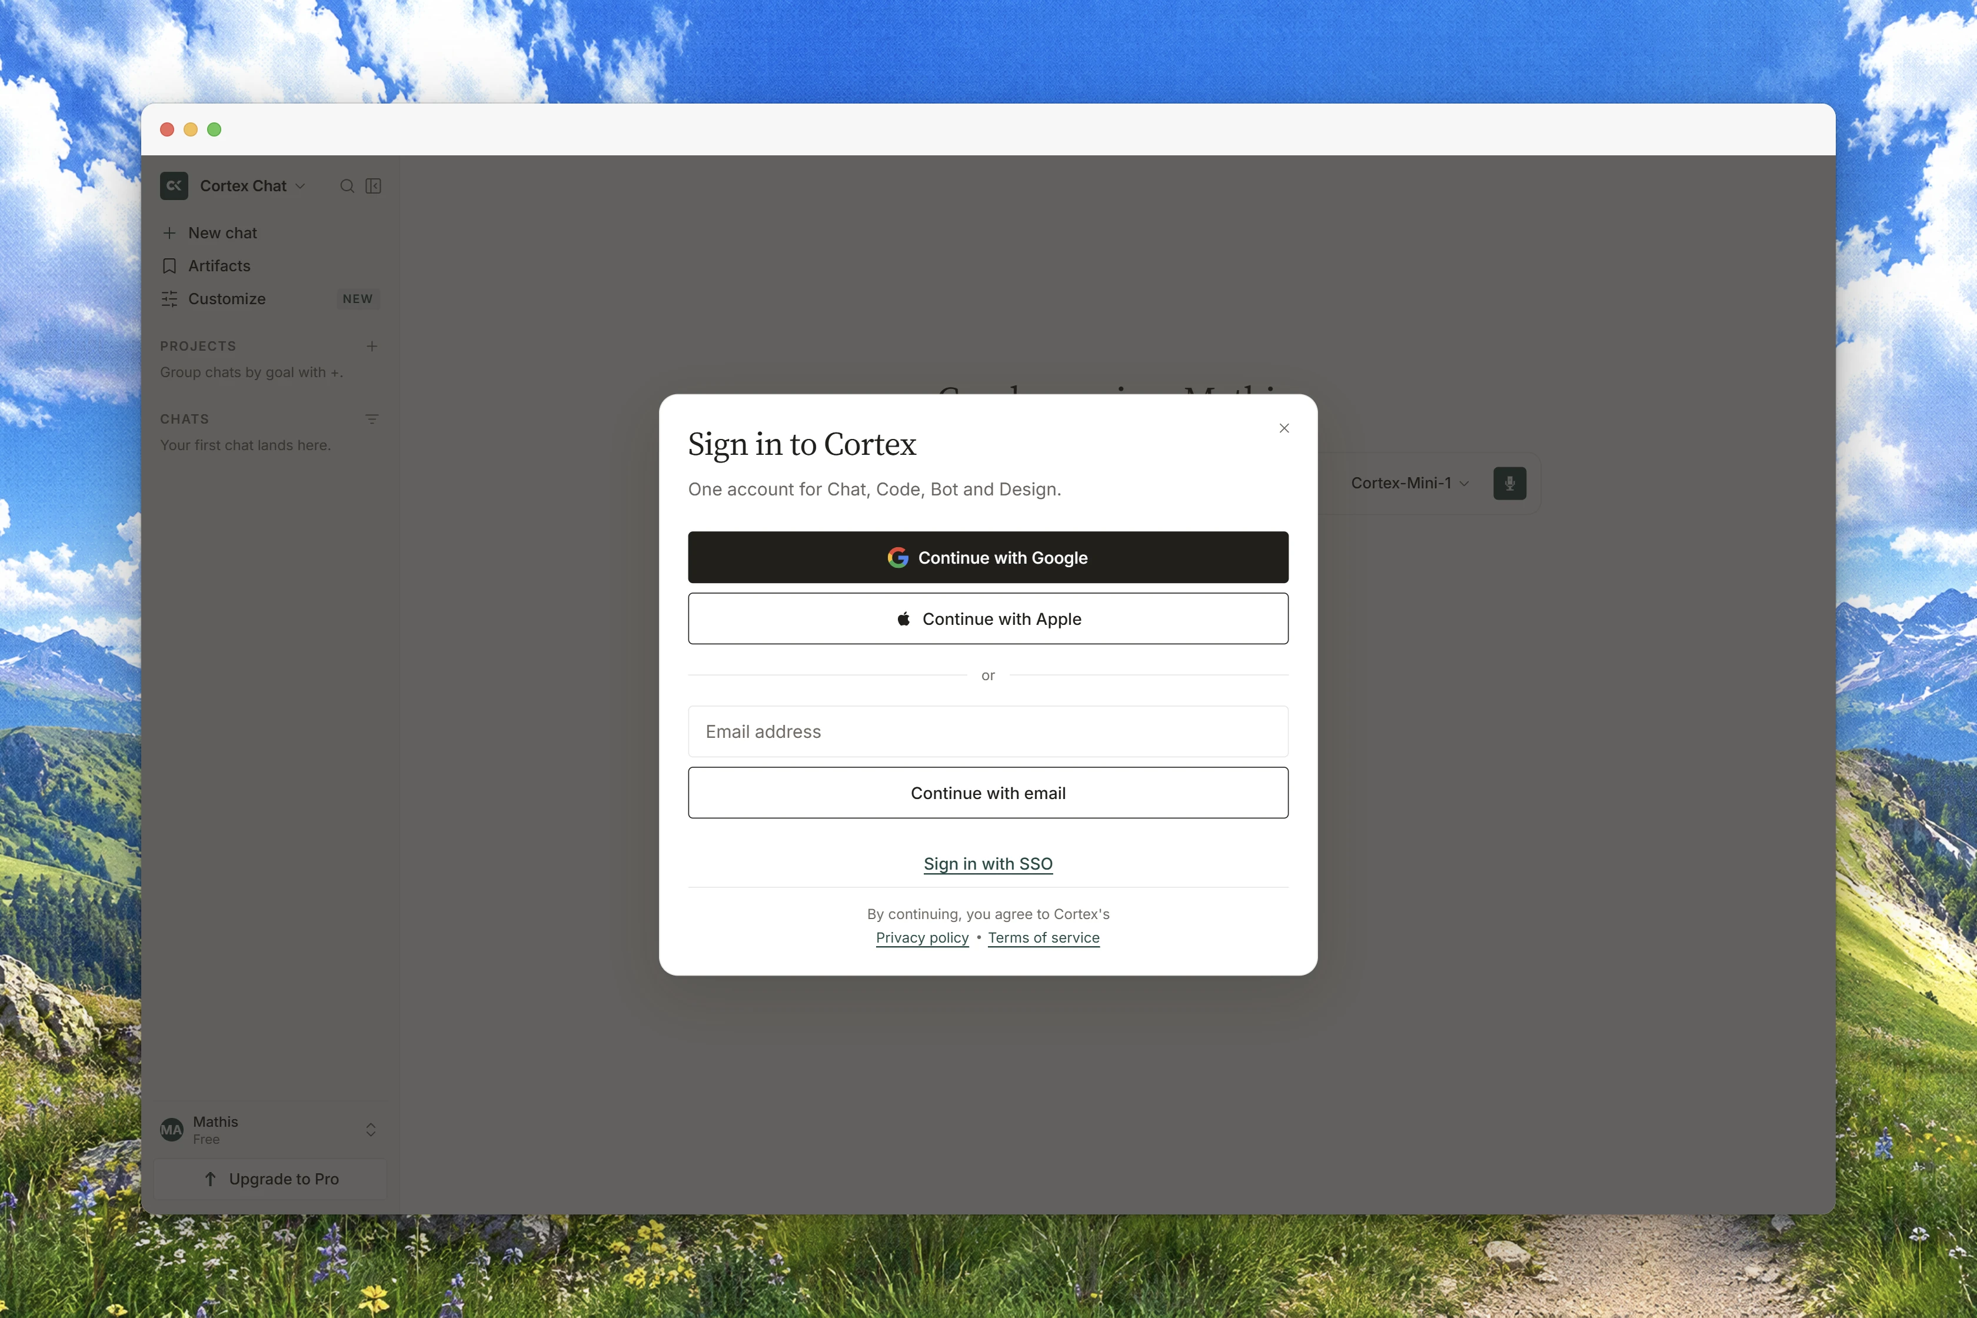1977x1318 pixels.
Task: Click Continue with email button
Action: click(988, 793)
